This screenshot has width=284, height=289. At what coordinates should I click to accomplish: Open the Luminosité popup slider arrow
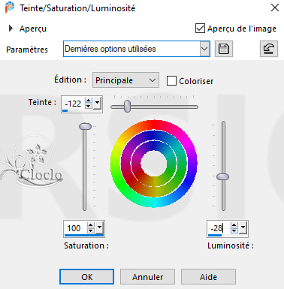point(243,227)
